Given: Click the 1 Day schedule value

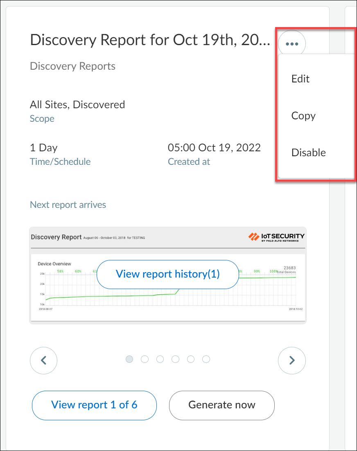Looking at the screenshot, I should 44,148.
